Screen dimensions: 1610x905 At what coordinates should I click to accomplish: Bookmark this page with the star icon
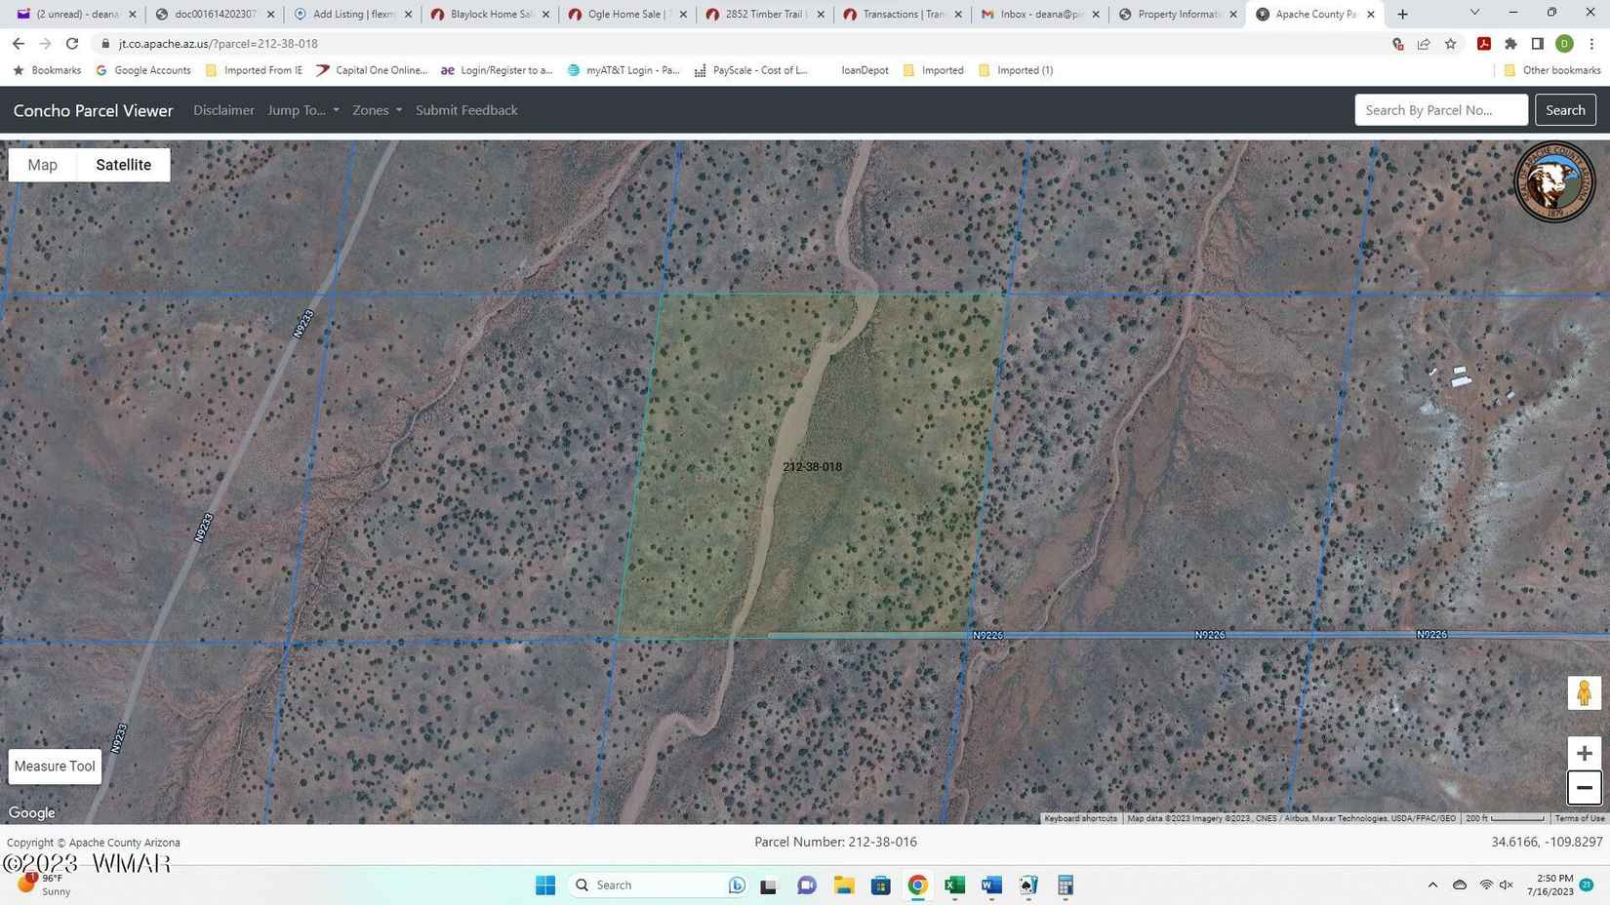pos(1451,44)
